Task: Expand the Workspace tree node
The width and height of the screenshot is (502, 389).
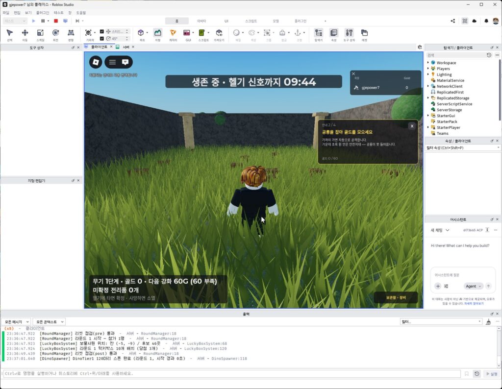Action: 428,63
